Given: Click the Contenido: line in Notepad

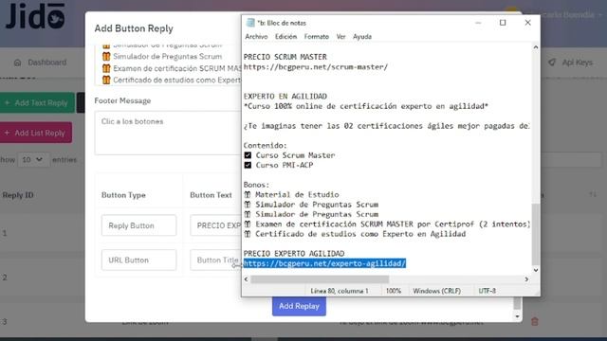Looking at the screenshot, I should click(x=266, y=145).
